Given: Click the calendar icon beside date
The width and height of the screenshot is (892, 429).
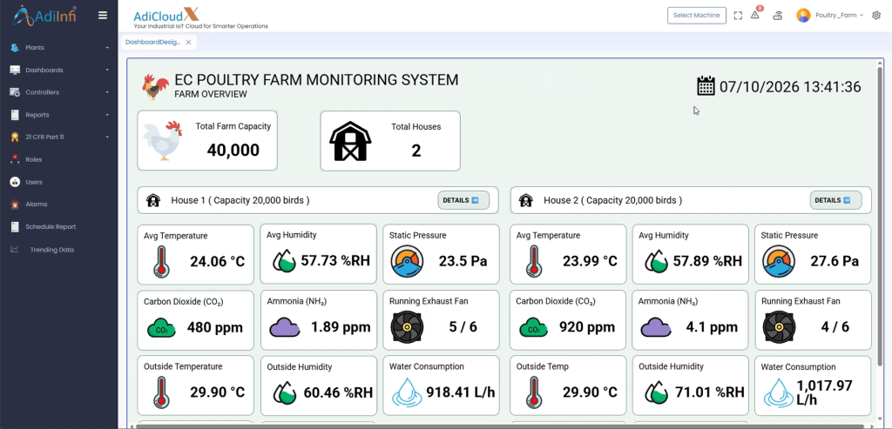Looking at the screenshot, I should click(706, 86).
